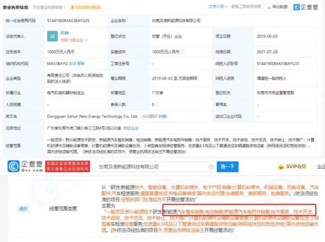The image size is (325, 242).
Task: Select the 经营范围变更 change item text
Action: click(63, 208)
